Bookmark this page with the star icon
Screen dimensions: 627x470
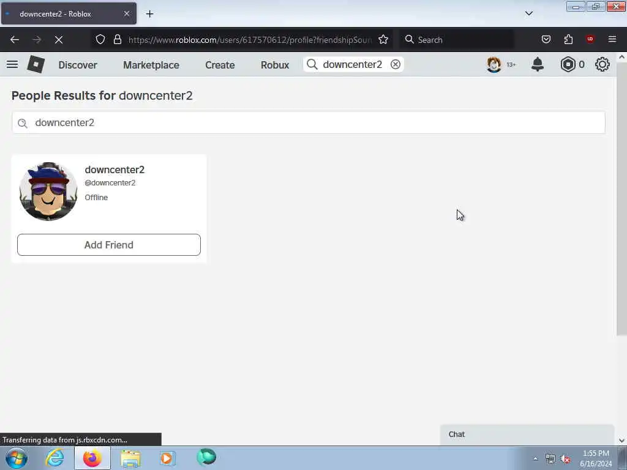[383, 39]
